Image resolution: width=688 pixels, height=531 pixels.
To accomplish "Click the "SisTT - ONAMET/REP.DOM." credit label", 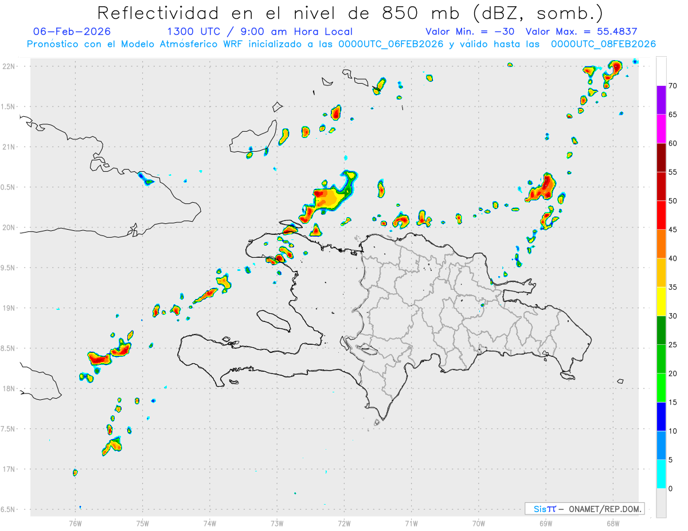I will [584, 509].
